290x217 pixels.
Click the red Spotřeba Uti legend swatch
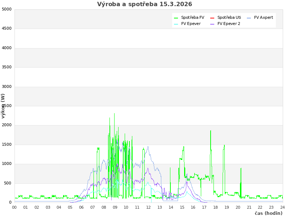tap(212, 18)
